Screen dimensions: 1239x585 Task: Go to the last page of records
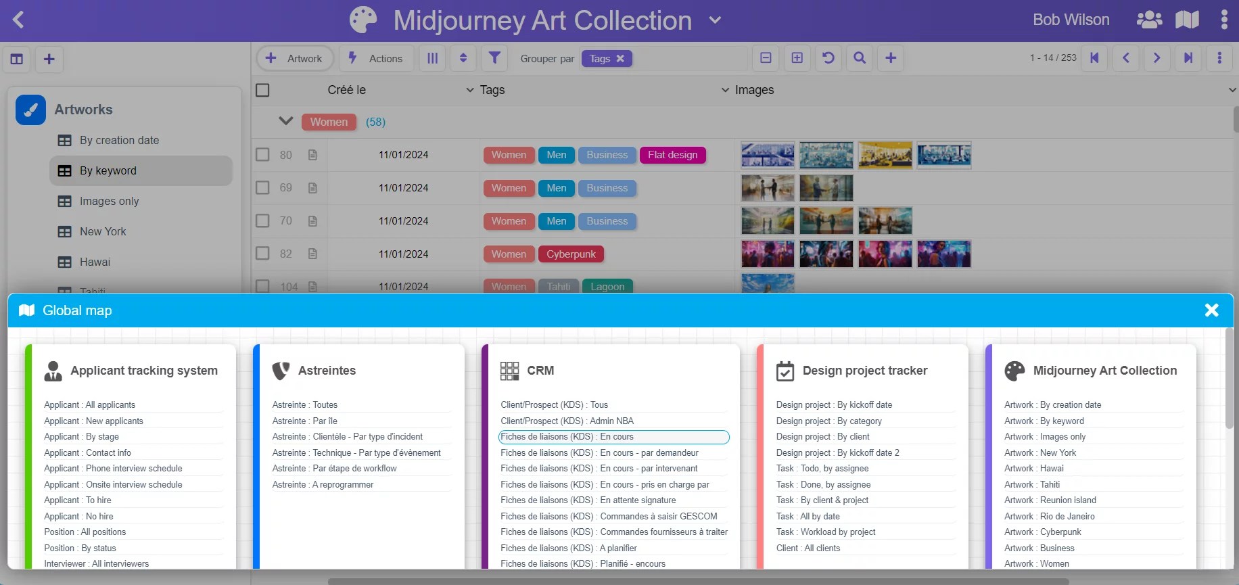1188,58
